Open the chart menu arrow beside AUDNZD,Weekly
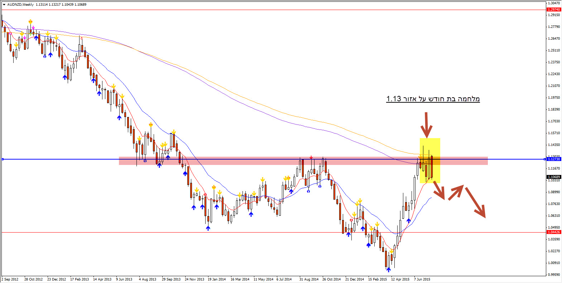562x283 pixels. coord(4,5)
